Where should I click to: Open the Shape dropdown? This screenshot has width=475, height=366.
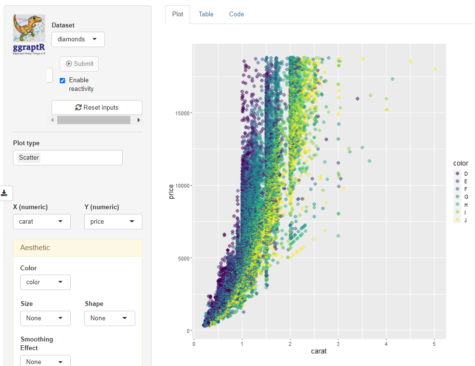pos(110,318)
